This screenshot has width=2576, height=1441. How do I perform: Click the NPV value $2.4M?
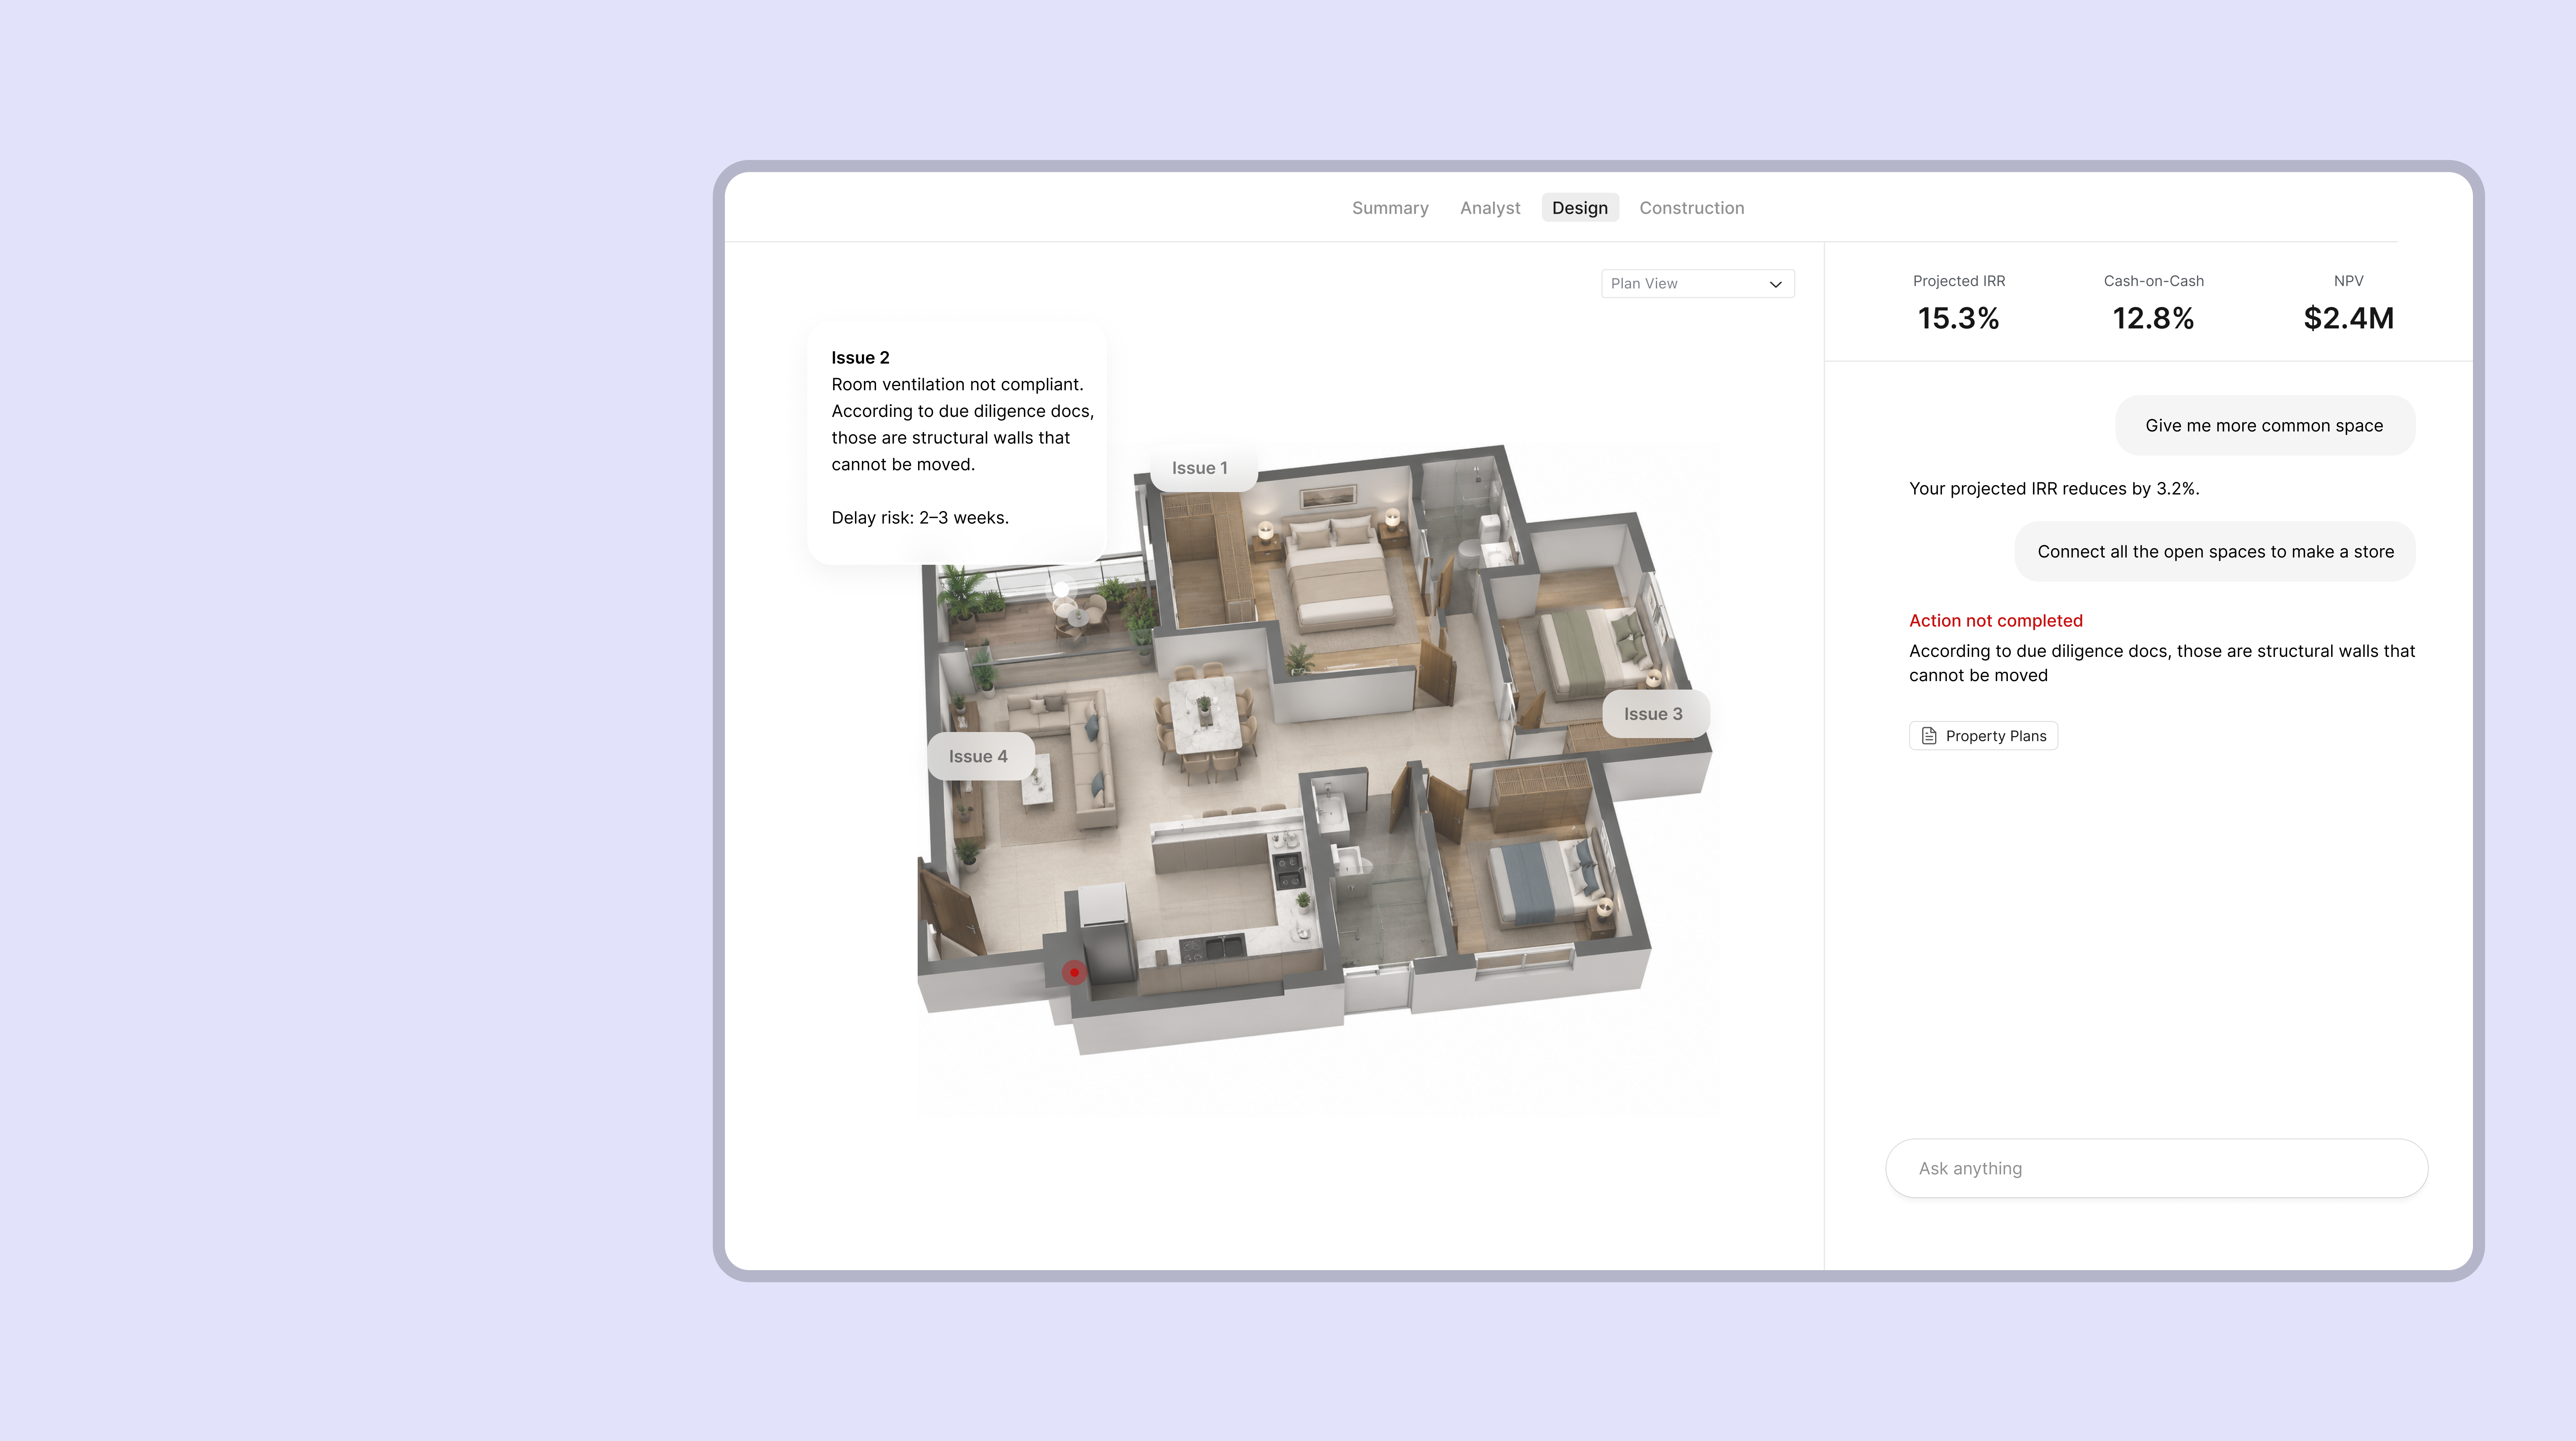pyautogui.click(x=2348, y=318)
